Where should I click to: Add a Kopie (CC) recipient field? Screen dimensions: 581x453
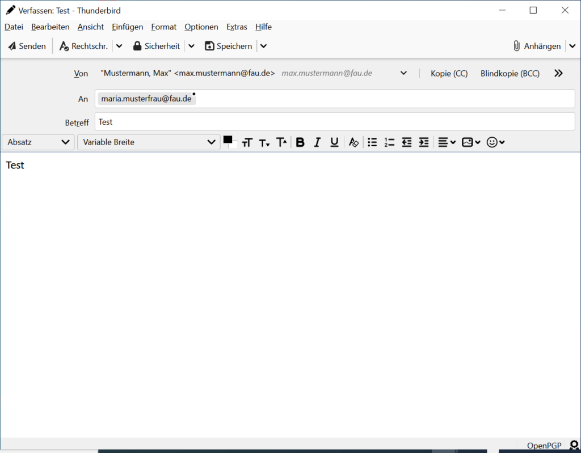[448, 73]
